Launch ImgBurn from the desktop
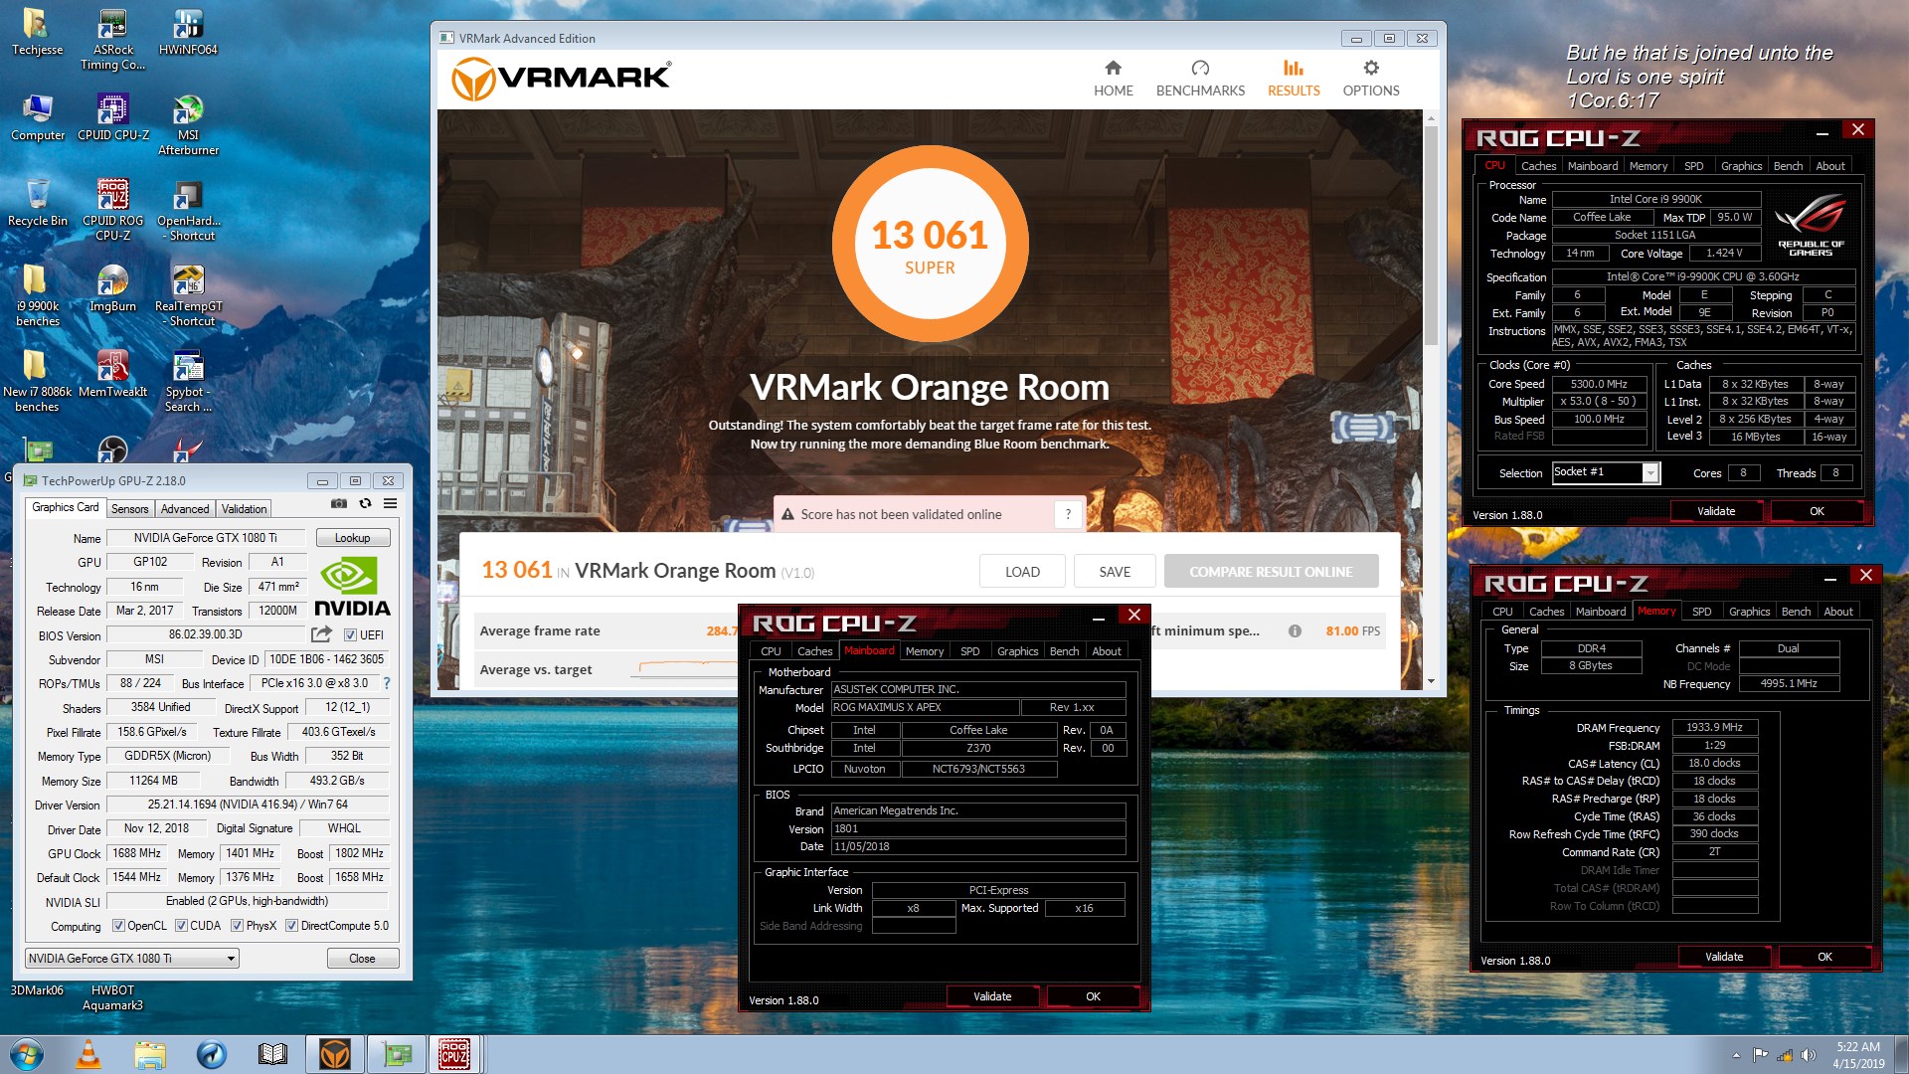 point(112,287)
